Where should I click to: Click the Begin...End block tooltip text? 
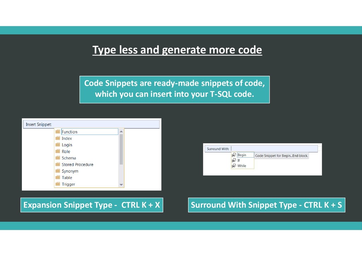pos(281,156)
